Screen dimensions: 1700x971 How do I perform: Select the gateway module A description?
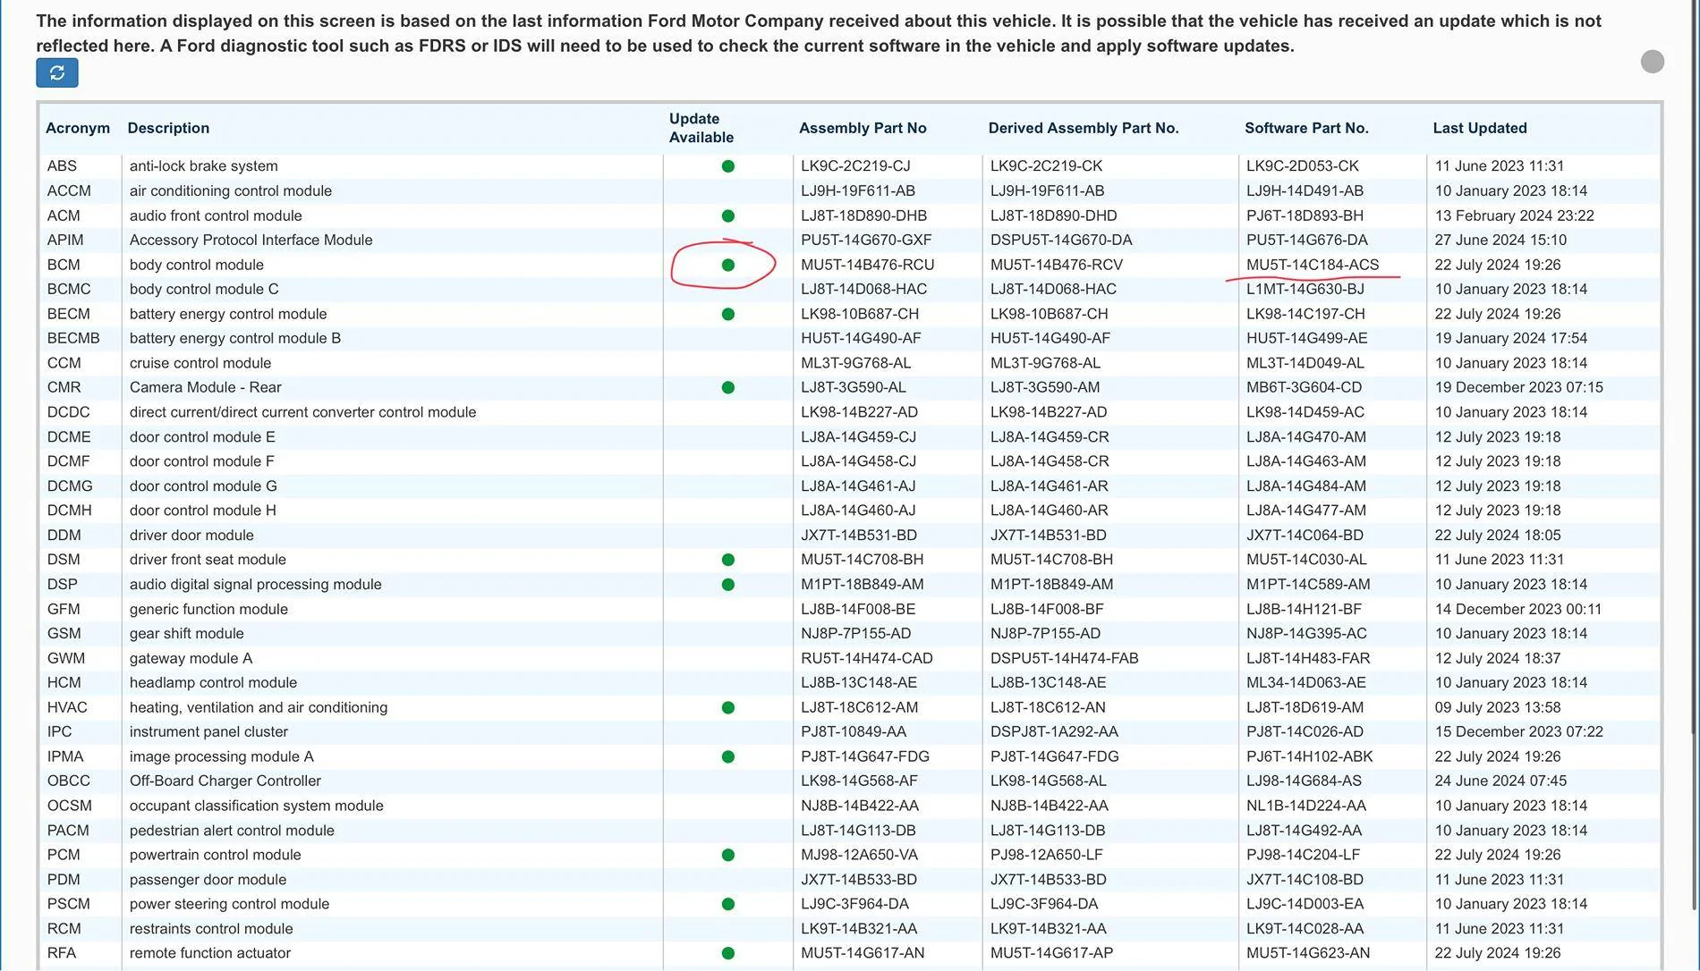pyautogui.click(x=191, y=658)
